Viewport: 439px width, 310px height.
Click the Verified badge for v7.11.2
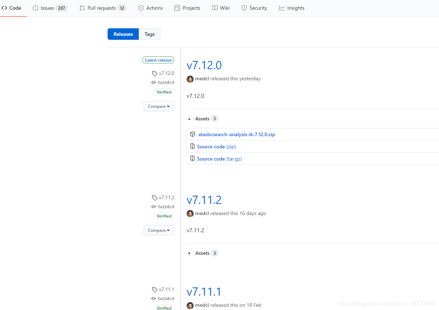click(164, 216)
